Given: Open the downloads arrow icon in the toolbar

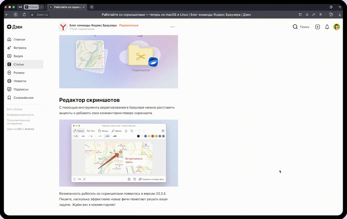Looking at the screenshot, I should [340, 15].
